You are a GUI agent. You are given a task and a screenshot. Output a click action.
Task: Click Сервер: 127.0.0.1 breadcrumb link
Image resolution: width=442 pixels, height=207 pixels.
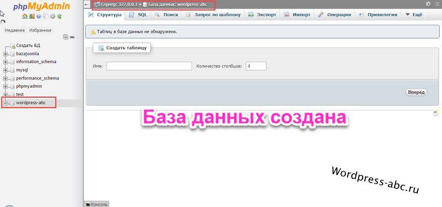[118, 4]
